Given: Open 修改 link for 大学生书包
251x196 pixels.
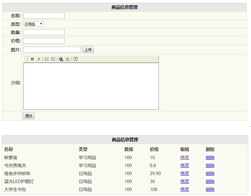Looking at the screenshot, I should click(x=185, y=189).
